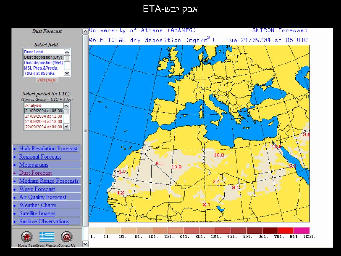The height and width of the screenshot is (256, 341).
Task: Click the Home Page house icon
Action: click(27, 237)
